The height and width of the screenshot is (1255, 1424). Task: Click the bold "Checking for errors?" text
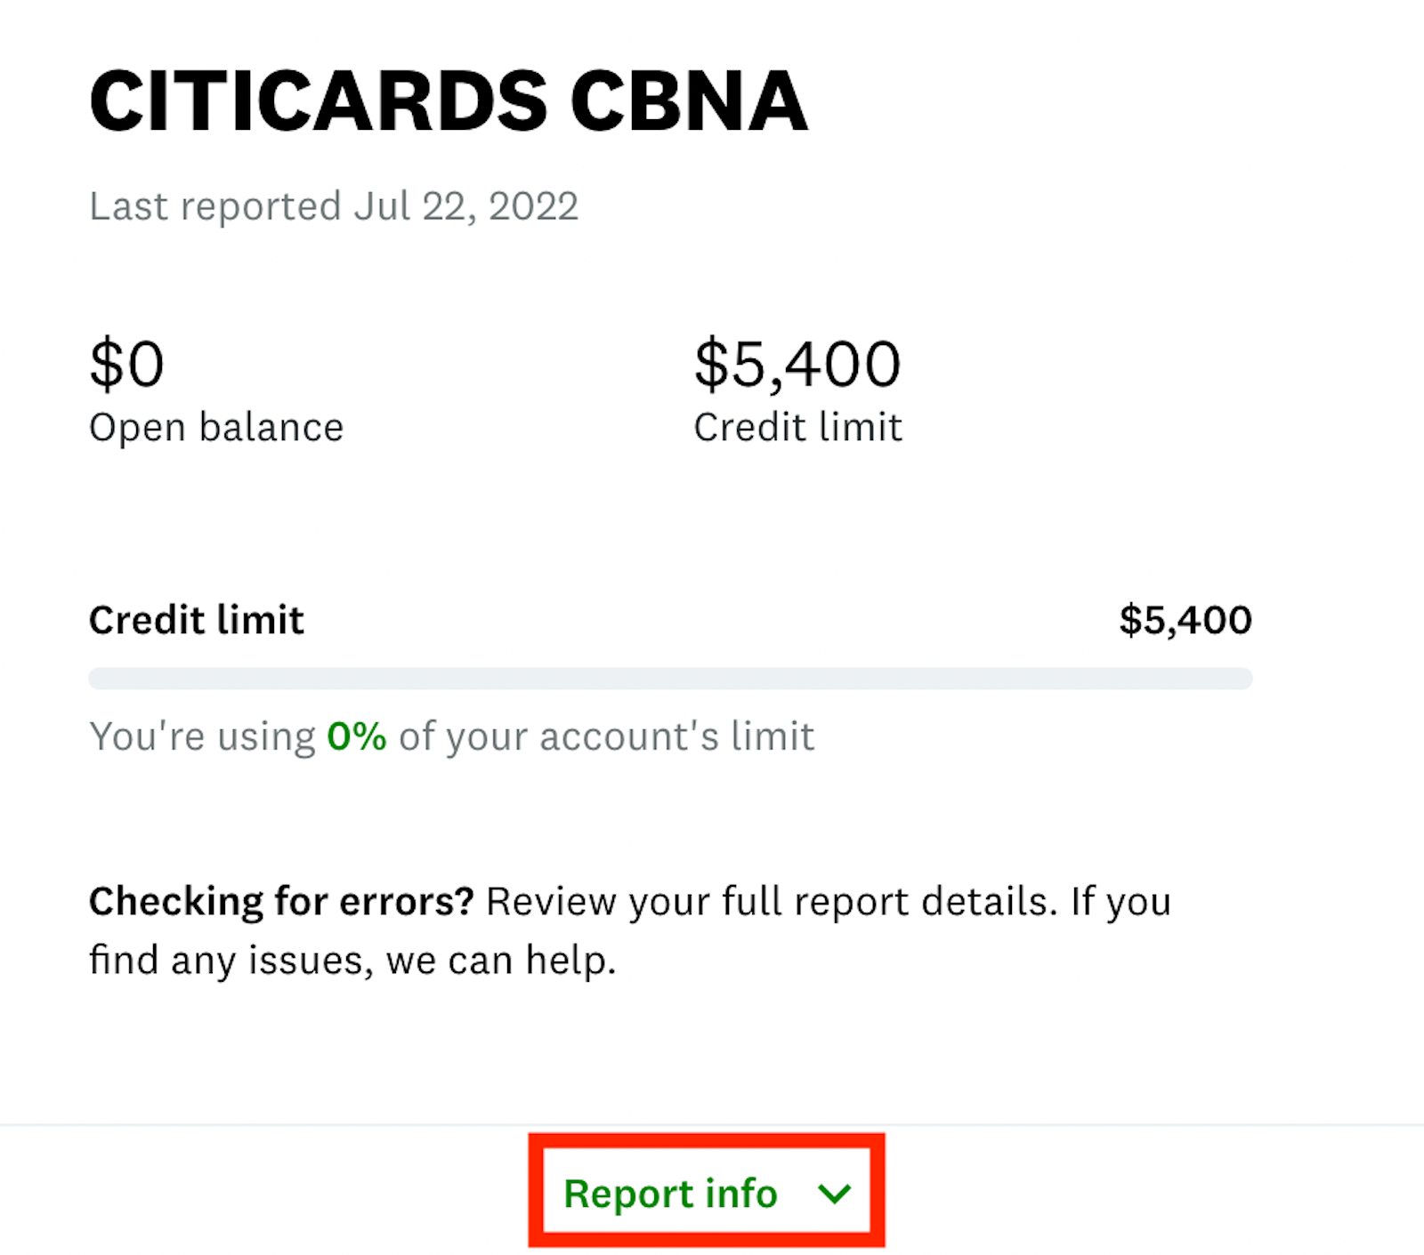point(281,902)
